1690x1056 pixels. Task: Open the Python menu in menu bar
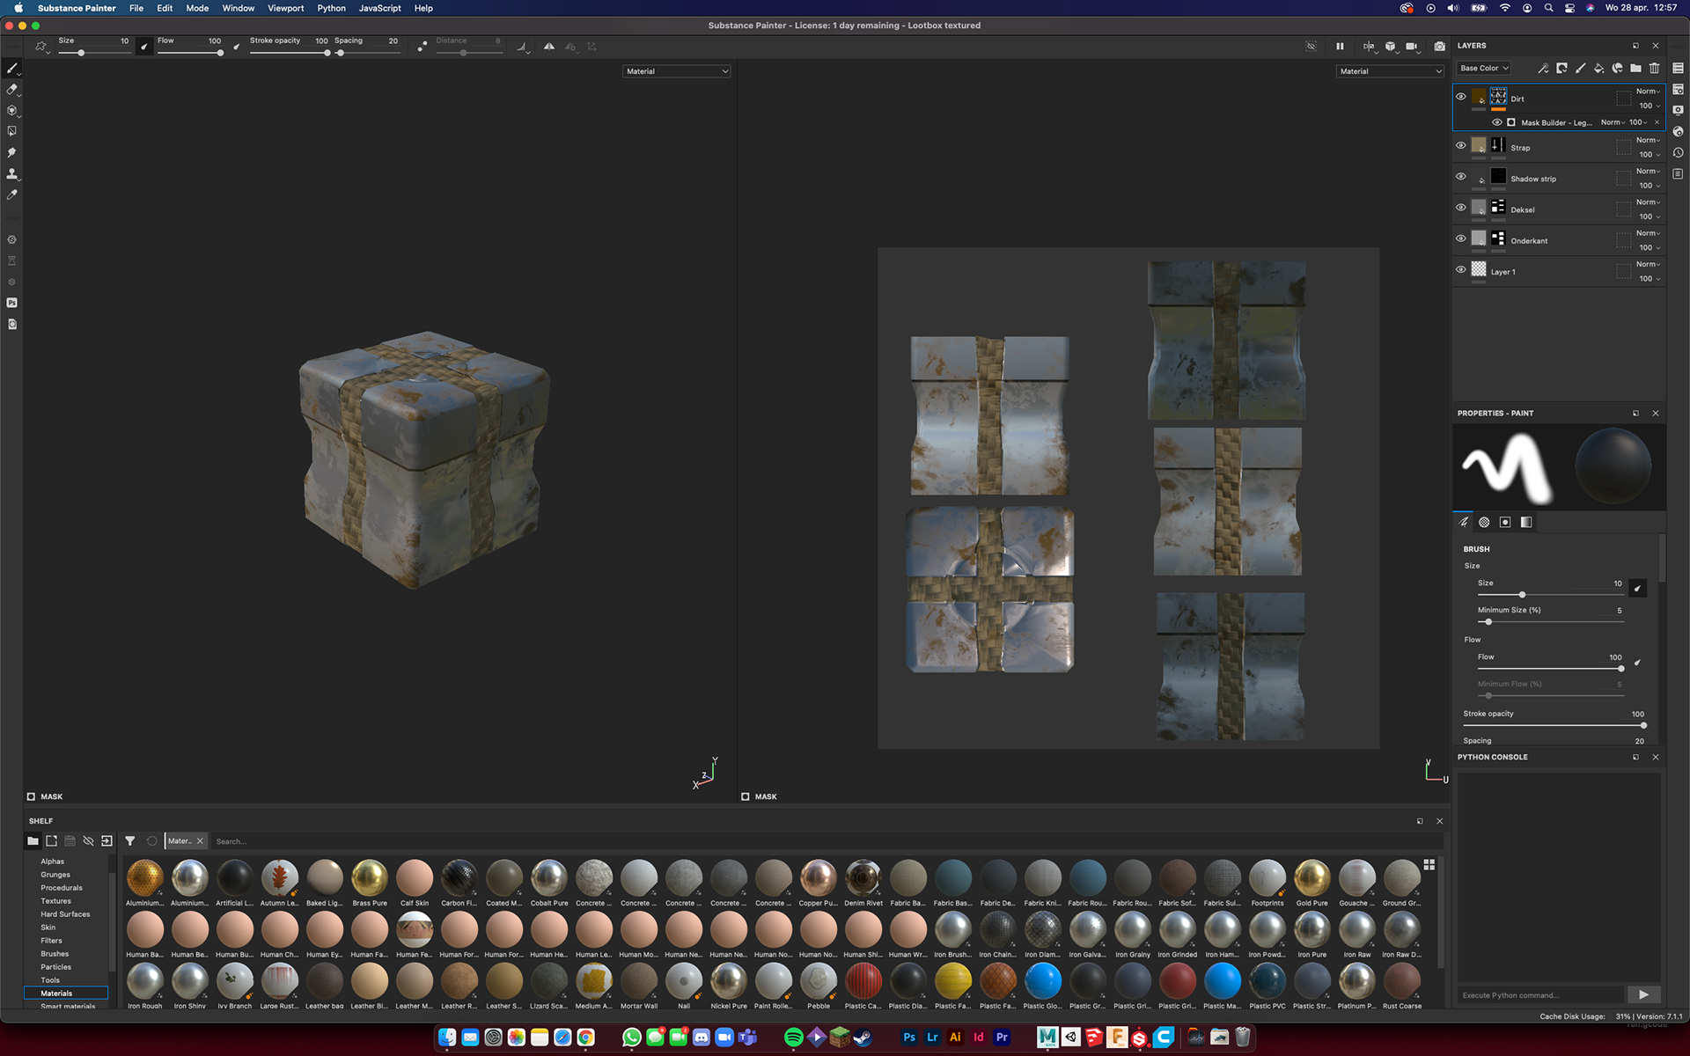point(331,8)
